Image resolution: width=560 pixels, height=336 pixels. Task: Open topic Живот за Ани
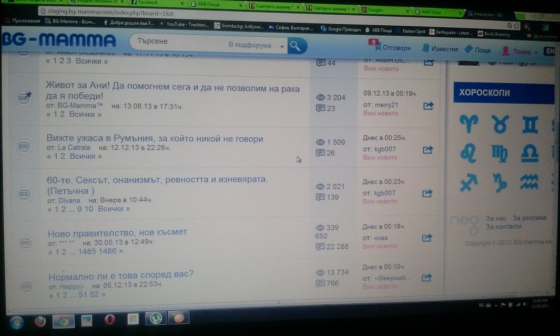pos(173,90)
